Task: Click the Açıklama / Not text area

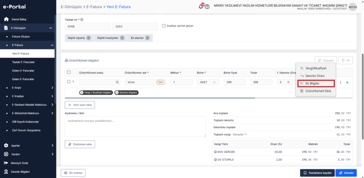Action: [135, 126]
